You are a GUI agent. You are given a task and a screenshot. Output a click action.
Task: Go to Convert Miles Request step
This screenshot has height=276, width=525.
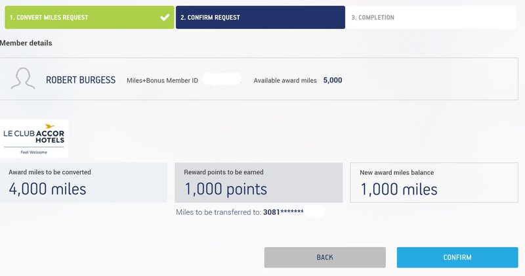[x=89, y=17]
